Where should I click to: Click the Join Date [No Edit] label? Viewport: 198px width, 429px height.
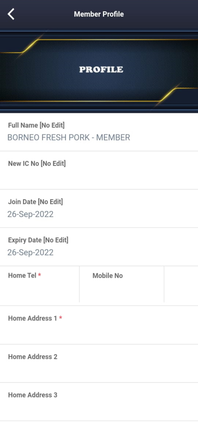[35, 202]
